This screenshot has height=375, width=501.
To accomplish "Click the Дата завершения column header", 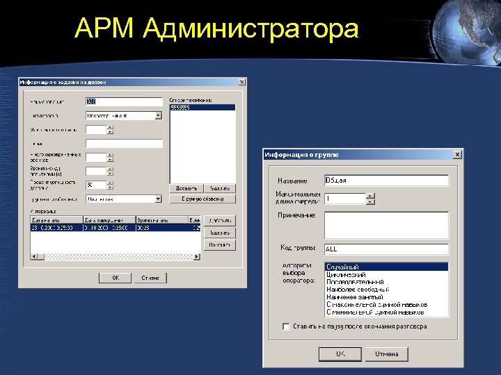I will (109, 220).
